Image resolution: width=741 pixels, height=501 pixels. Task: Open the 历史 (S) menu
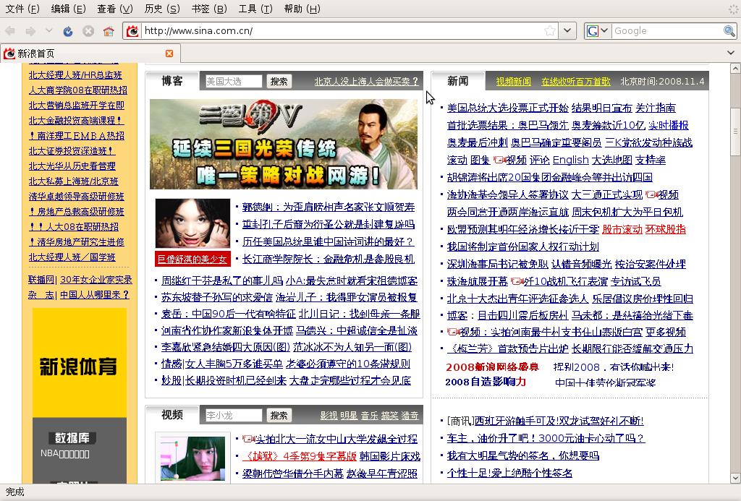click(162, 9)
